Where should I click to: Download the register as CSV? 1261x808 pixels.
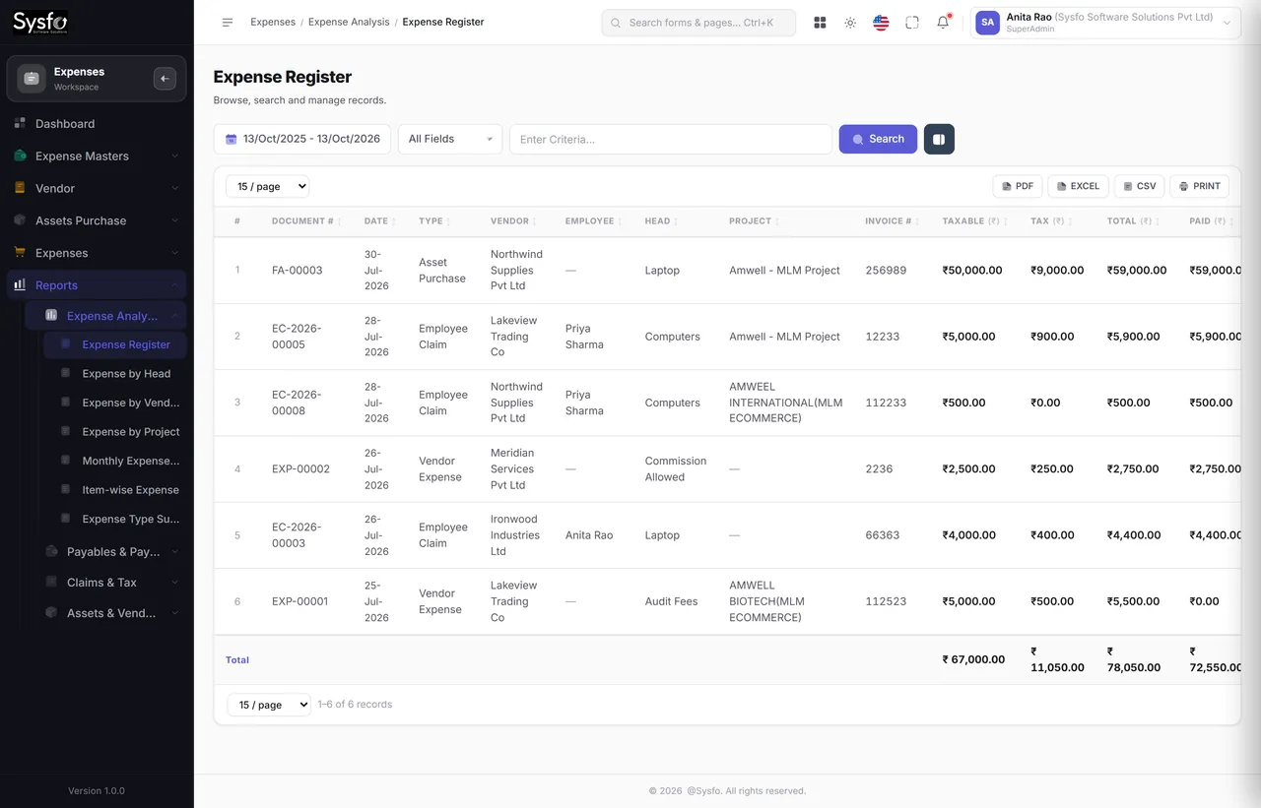click(x=1140, y=186)
